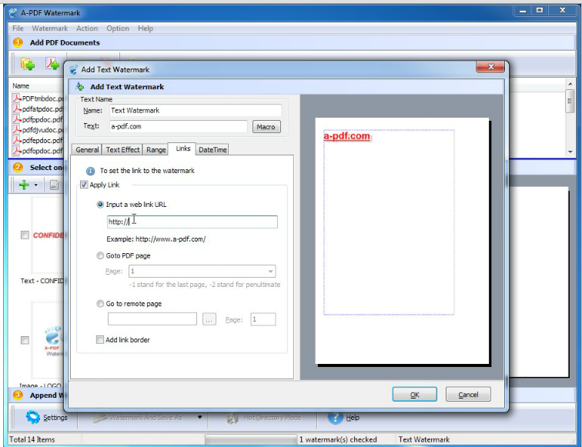582x447 pixels.
Task: Edit watermark icon next to plus
Action: pos(54,185)
